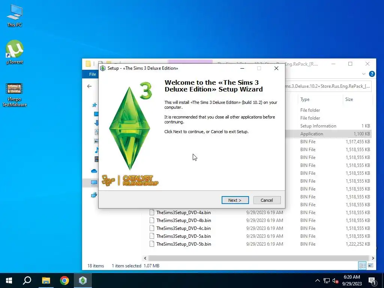Select TheSims3Setup_DVD-4b.bin file
The image size is (384, 288).
pyautogui.click(x=183, y=220)
